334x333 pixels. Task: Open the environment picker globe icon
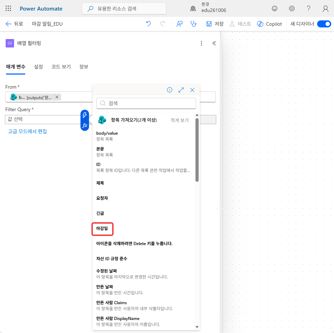193,8
